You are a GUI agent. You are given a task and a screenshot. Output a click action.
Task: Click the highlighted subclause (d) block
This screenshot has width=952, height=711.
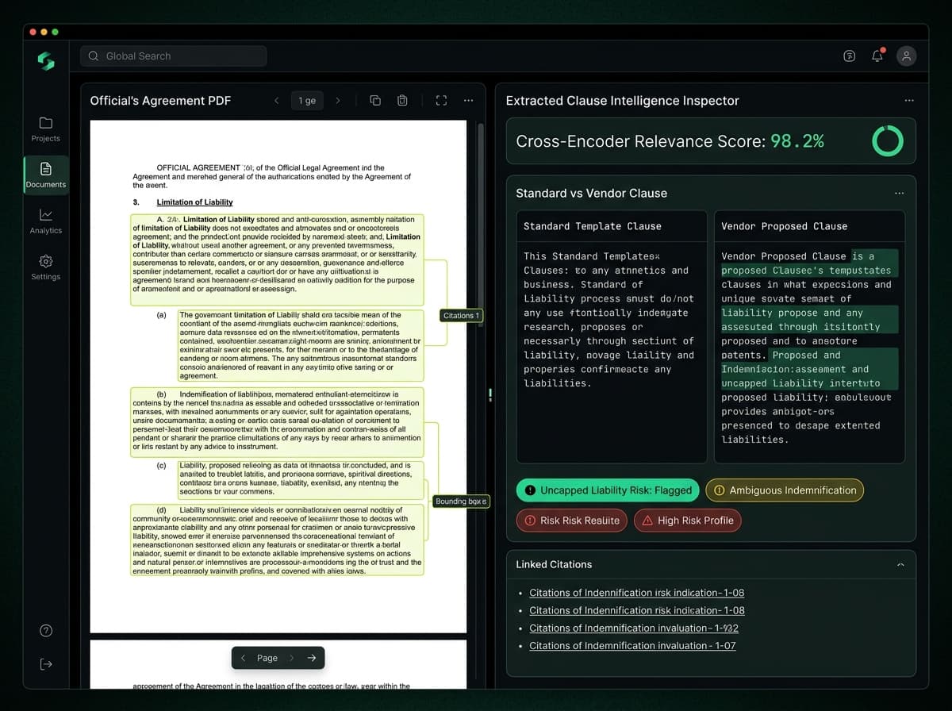point(277,539)
